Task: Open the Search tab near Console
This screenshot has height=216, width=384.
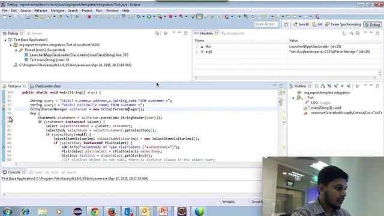Action: (x=69, y=172)
